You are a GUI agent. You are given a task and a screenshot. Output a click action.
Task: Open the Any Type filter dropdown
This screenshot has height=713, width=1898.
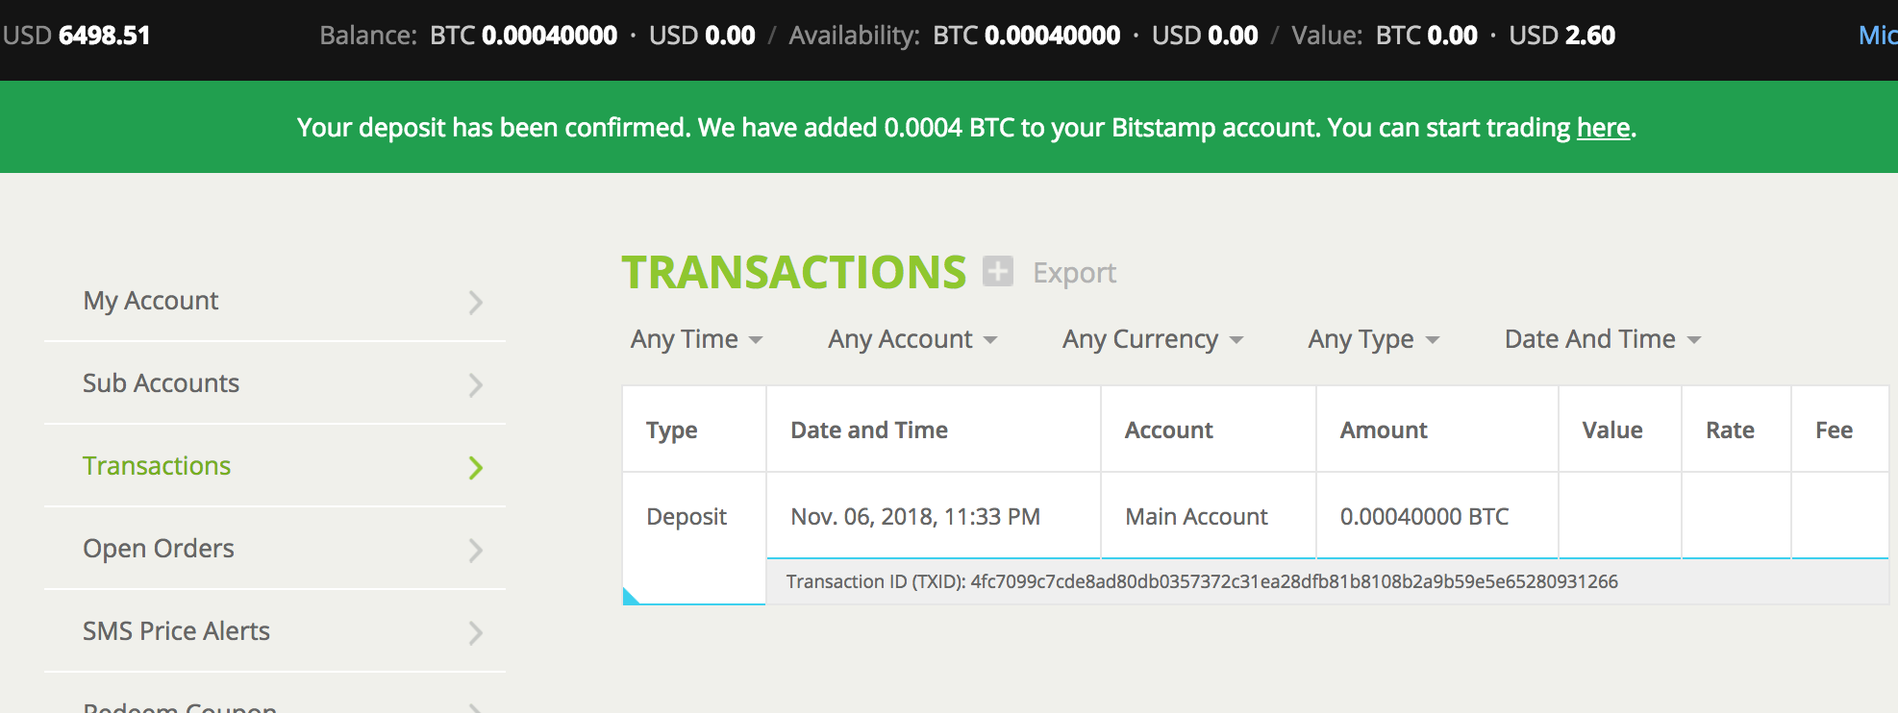click(x=1374, y=339)
